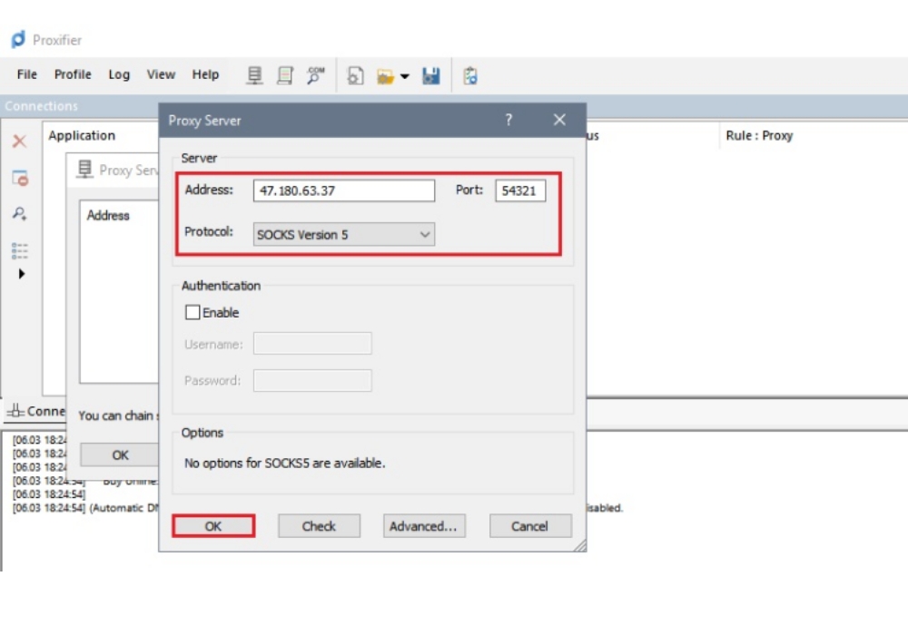
Task: Open the Log menu
Action: tap(119, 74)
